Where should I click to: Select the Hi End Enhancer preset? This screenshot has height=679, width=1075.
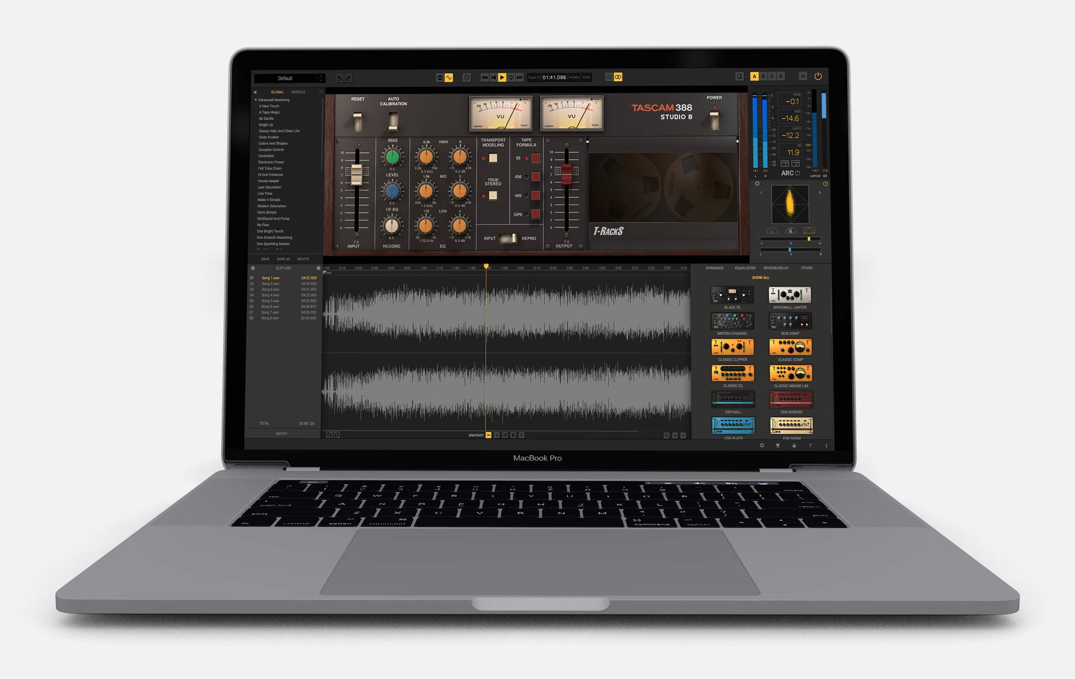pyautogui.click(x=271, y=175)
